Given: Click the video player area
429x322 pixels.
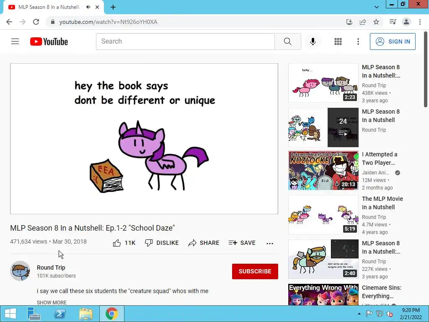Looking at the screenshot, I should pyautogui.click(x=144, y=139).
